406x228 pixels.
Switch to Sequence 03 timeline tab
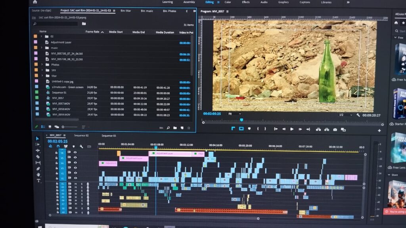click(x=109, y=136)
